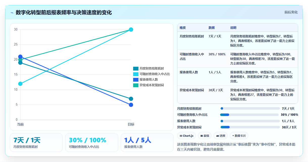Click table cell 30% / 100%
308x162 pixels.
(x=217, y=54)
